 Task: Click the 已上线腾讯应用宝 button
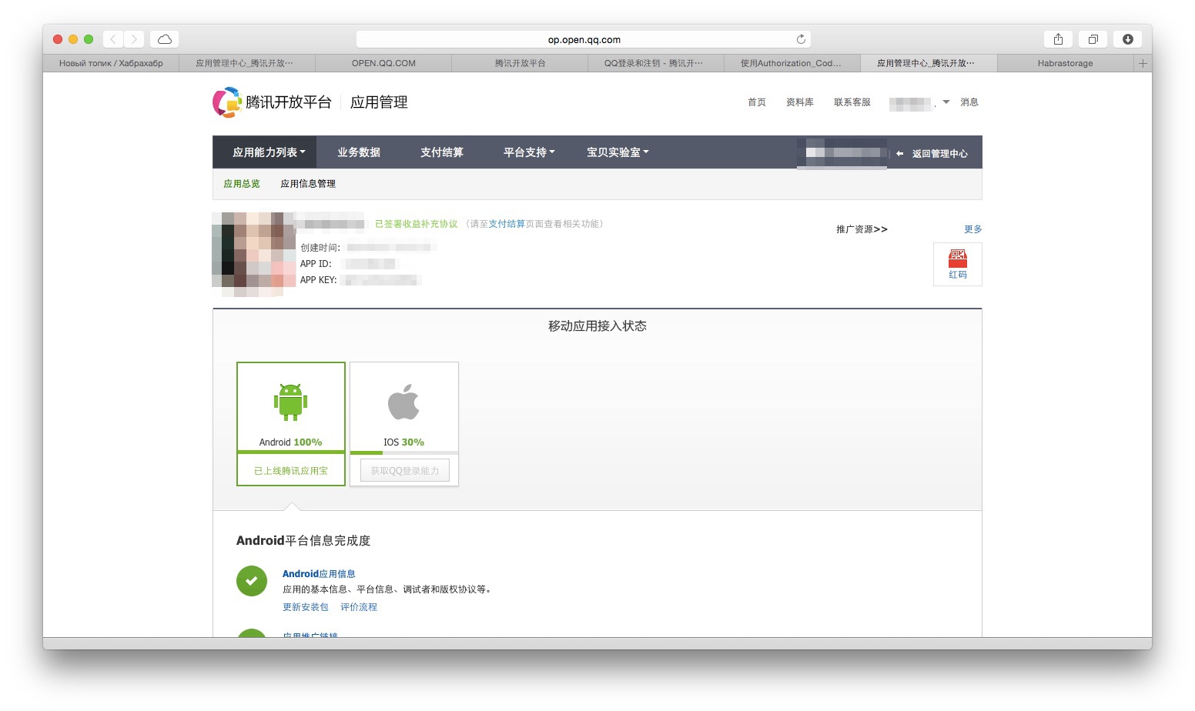tap(291, 470)
